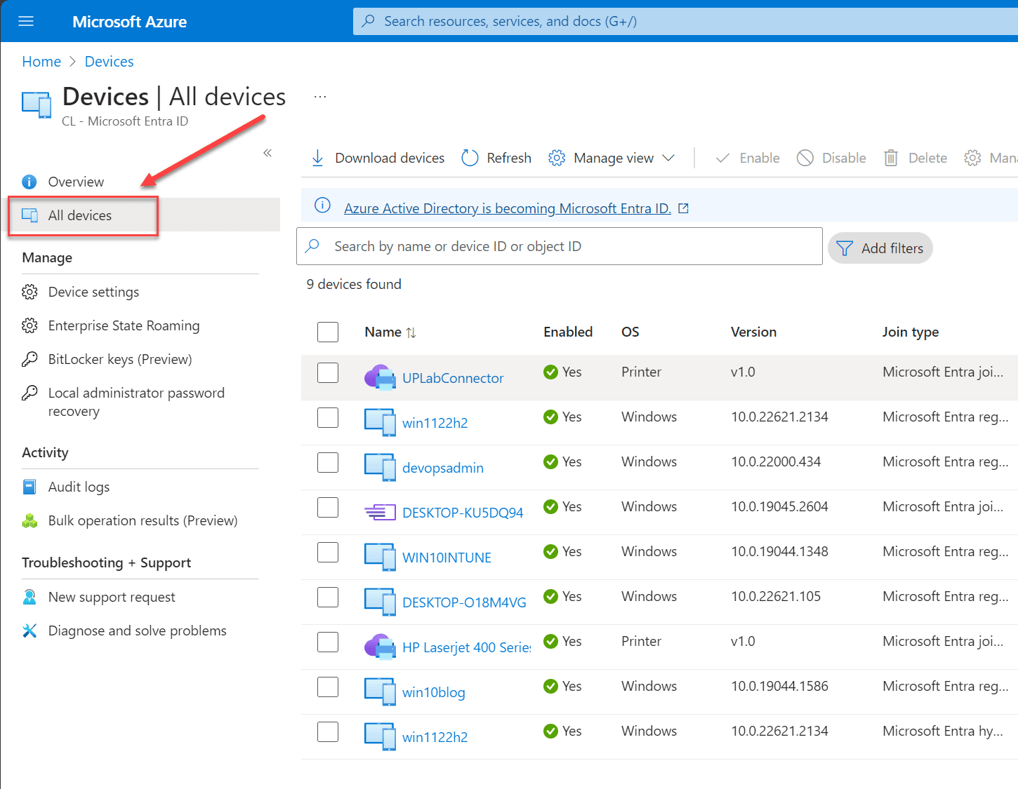Click the HP Laserjet 400 printer icon

point(380,647)
